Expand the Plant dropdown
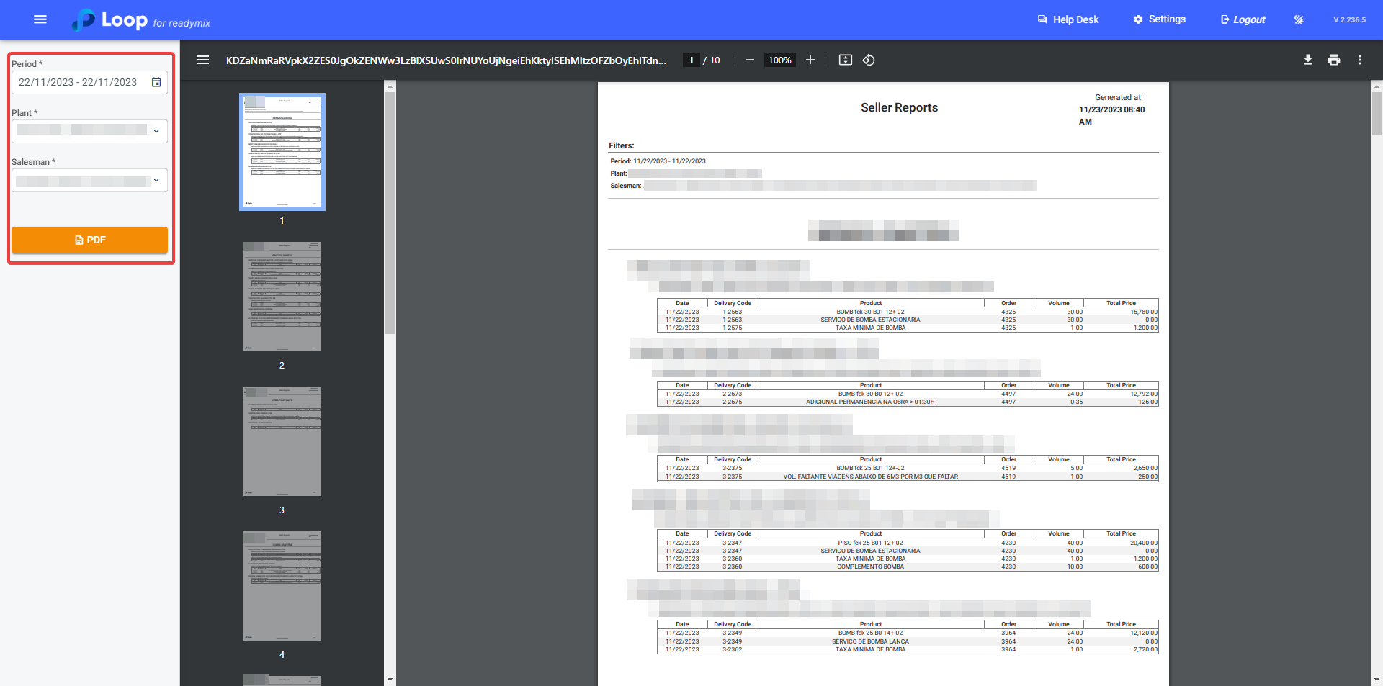1383x686 pixels. [x=156, y=130]
